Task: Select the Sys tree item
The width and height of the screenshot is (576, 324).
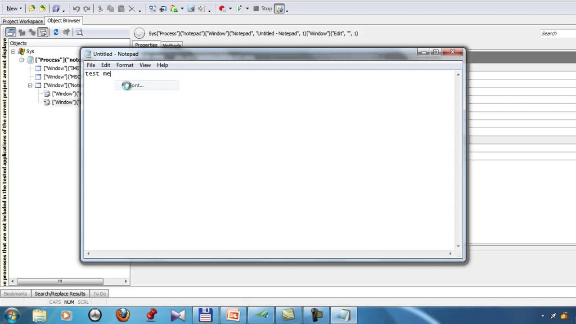Action: pos(30,51)
